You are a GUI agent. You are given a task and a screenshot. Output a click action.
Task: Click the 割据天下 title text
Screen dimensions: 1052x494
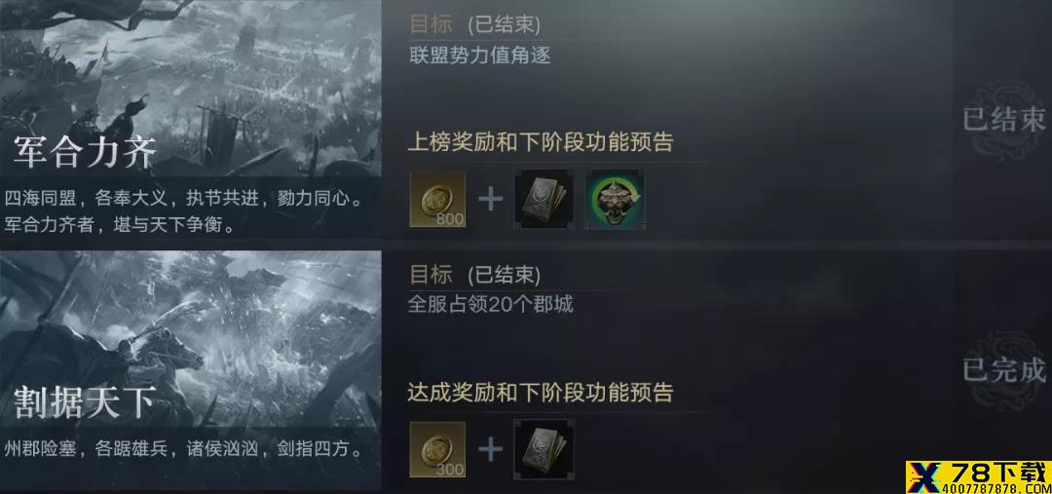point(85,402)
